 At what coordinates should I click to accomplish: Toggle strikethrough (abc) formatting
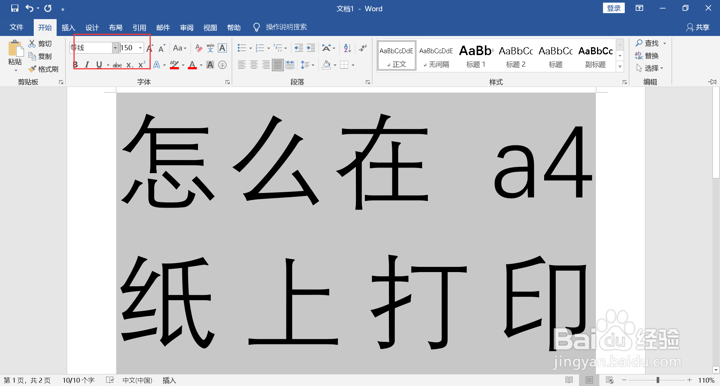(117, 65)
